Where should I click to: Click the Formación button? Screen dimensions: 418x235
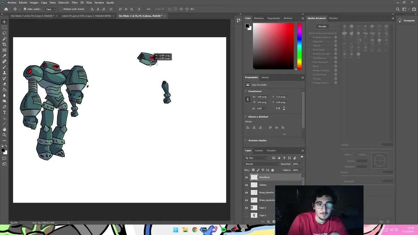pyautogui.click(x=406, y=21)
